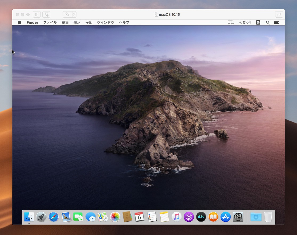The height and width of the screenshot is (235, 297).
Task: Click the Trash in the Dock
Action: 268,217
